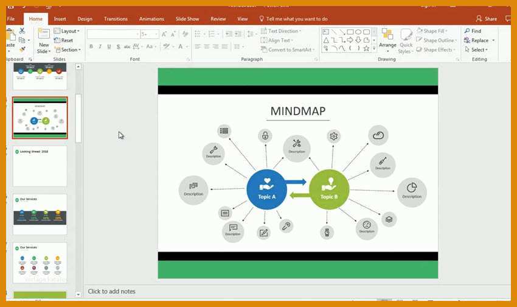Click the bulleted list icon
This screenshot has height=307, width=517.
tap(198, 34)
